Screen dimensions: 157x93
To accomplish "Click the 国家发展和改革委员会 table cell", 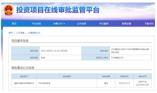I will 24,83.
